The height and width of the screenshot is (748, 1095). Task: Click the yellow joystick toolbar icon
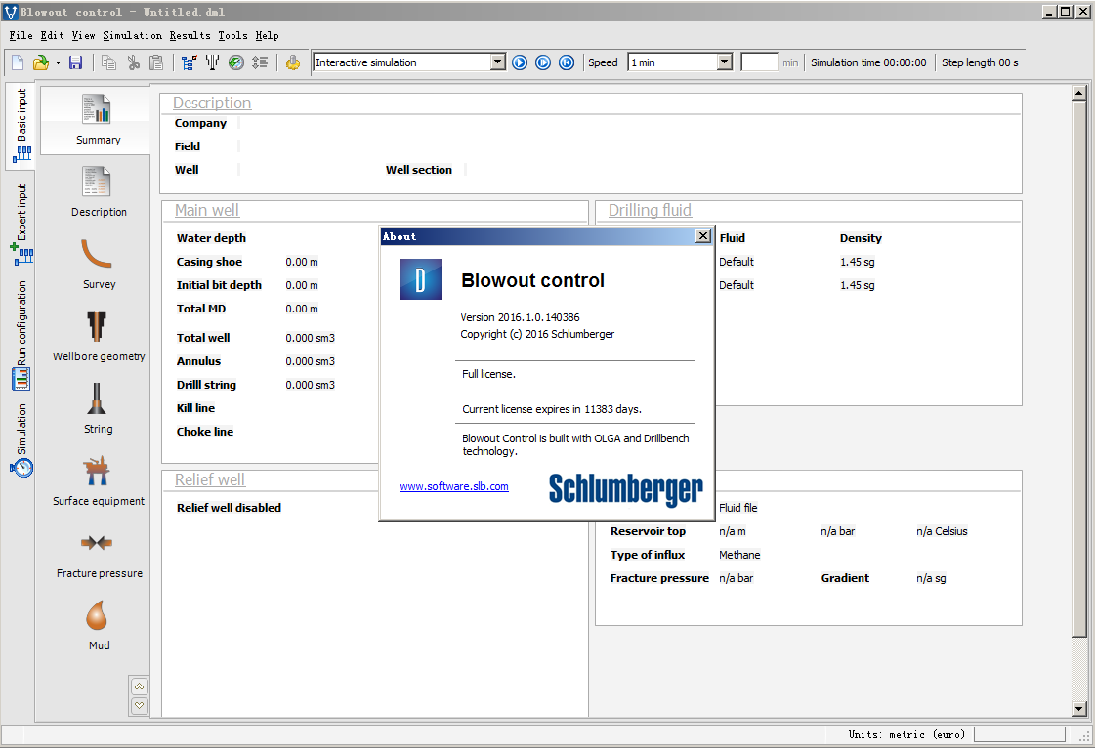[x=293, y=62]
